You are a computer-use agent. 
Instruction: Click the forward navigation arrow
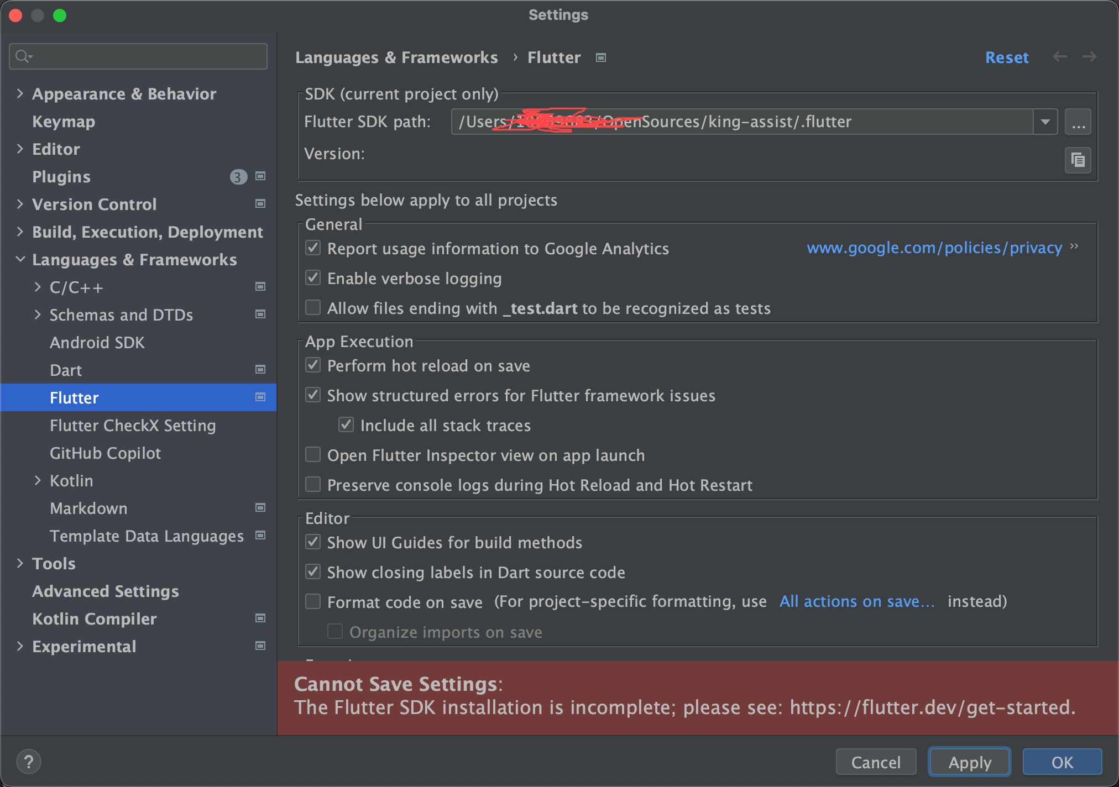tap(1089, 57)
